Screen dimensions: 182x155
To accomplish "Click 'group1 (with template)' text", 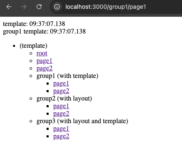I will (68, 76).
